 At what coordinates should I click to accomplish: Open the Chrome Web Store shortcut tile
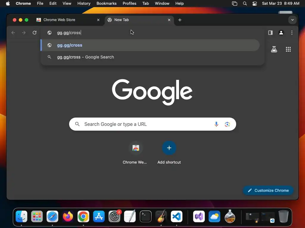coord(136,153)
